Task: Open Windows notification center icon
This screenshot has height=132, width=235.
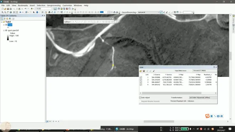Action: pos(230,129)
